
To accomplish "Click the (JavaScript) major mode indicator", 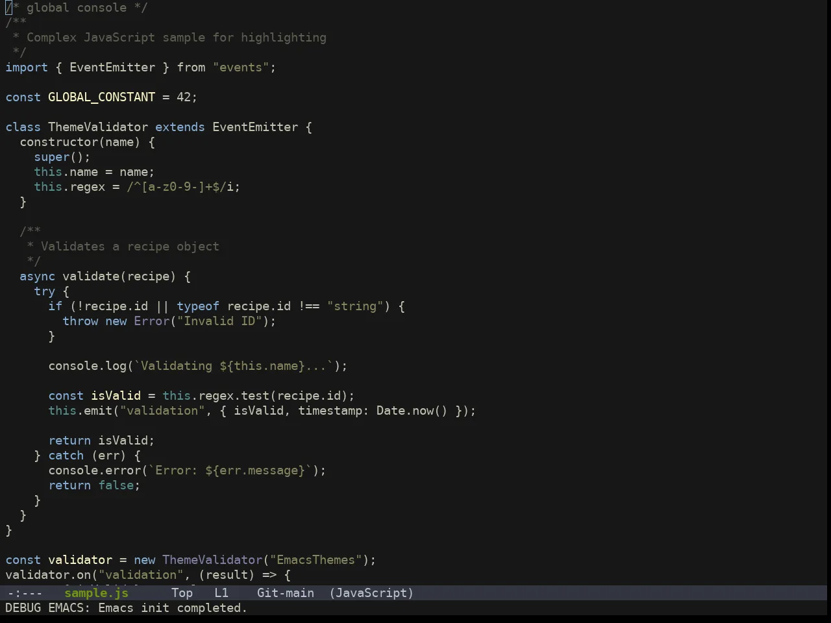I will pos(371,592).
